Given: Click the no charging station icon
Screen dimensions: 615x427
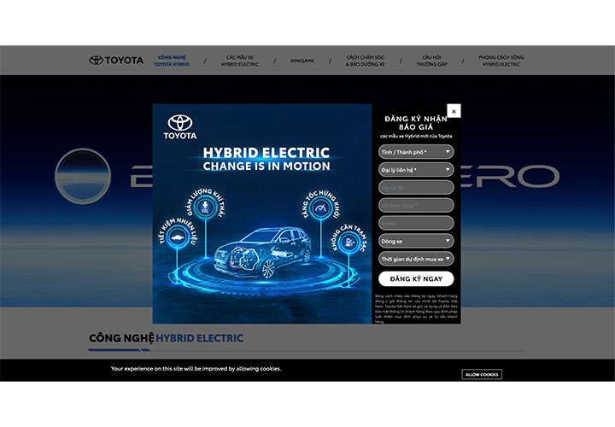Looking at the screenshot, I should coord(348,243).
